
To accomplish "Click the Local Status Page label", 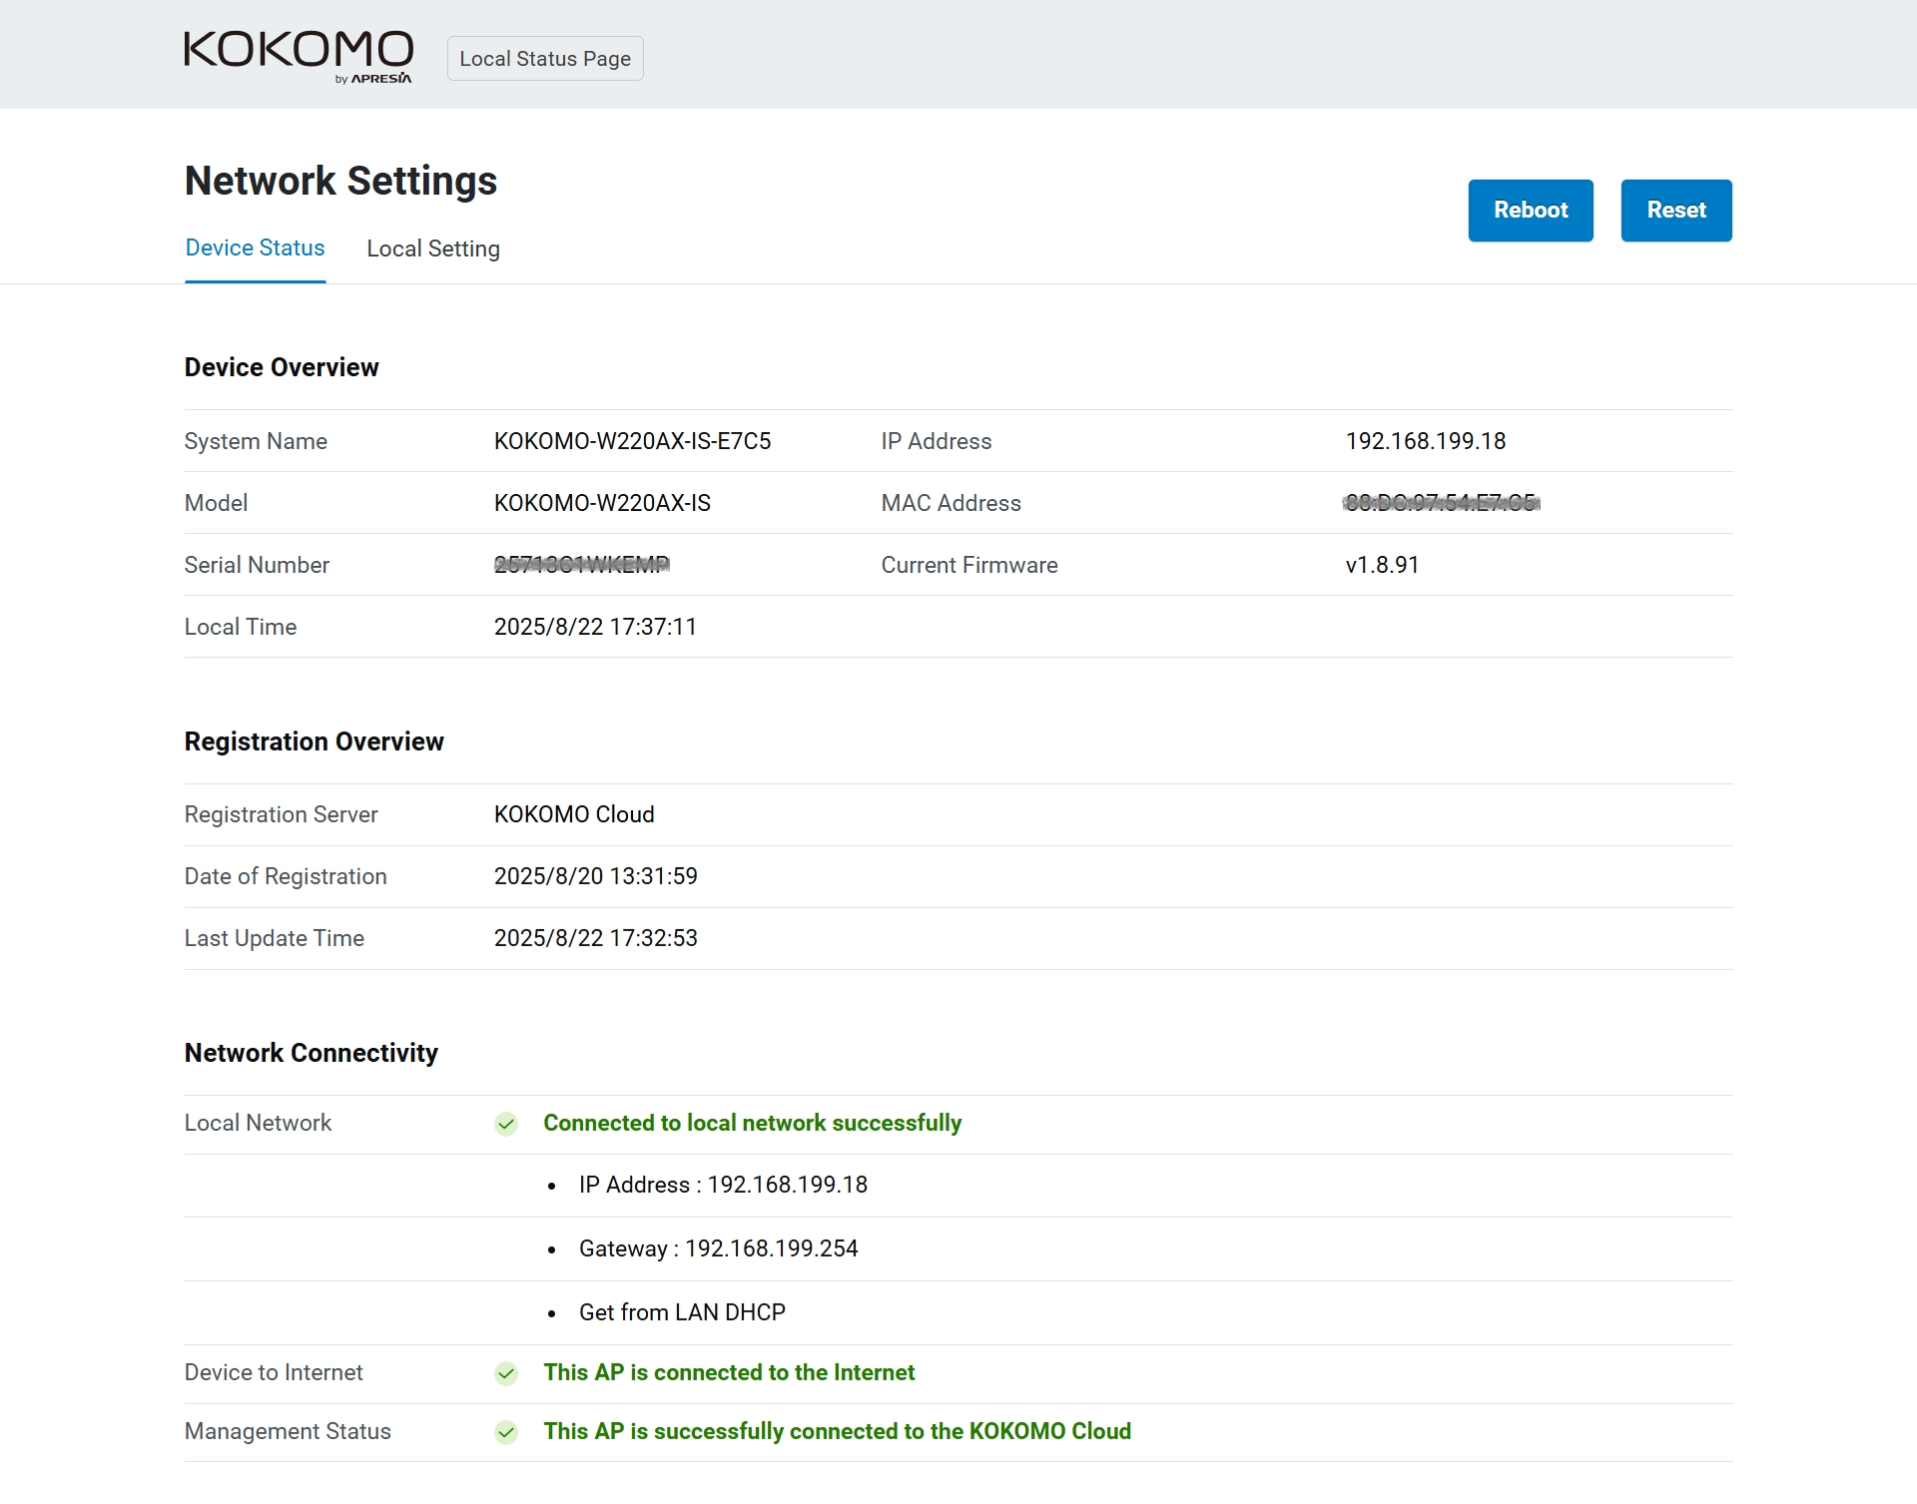I will click(544, 59).
